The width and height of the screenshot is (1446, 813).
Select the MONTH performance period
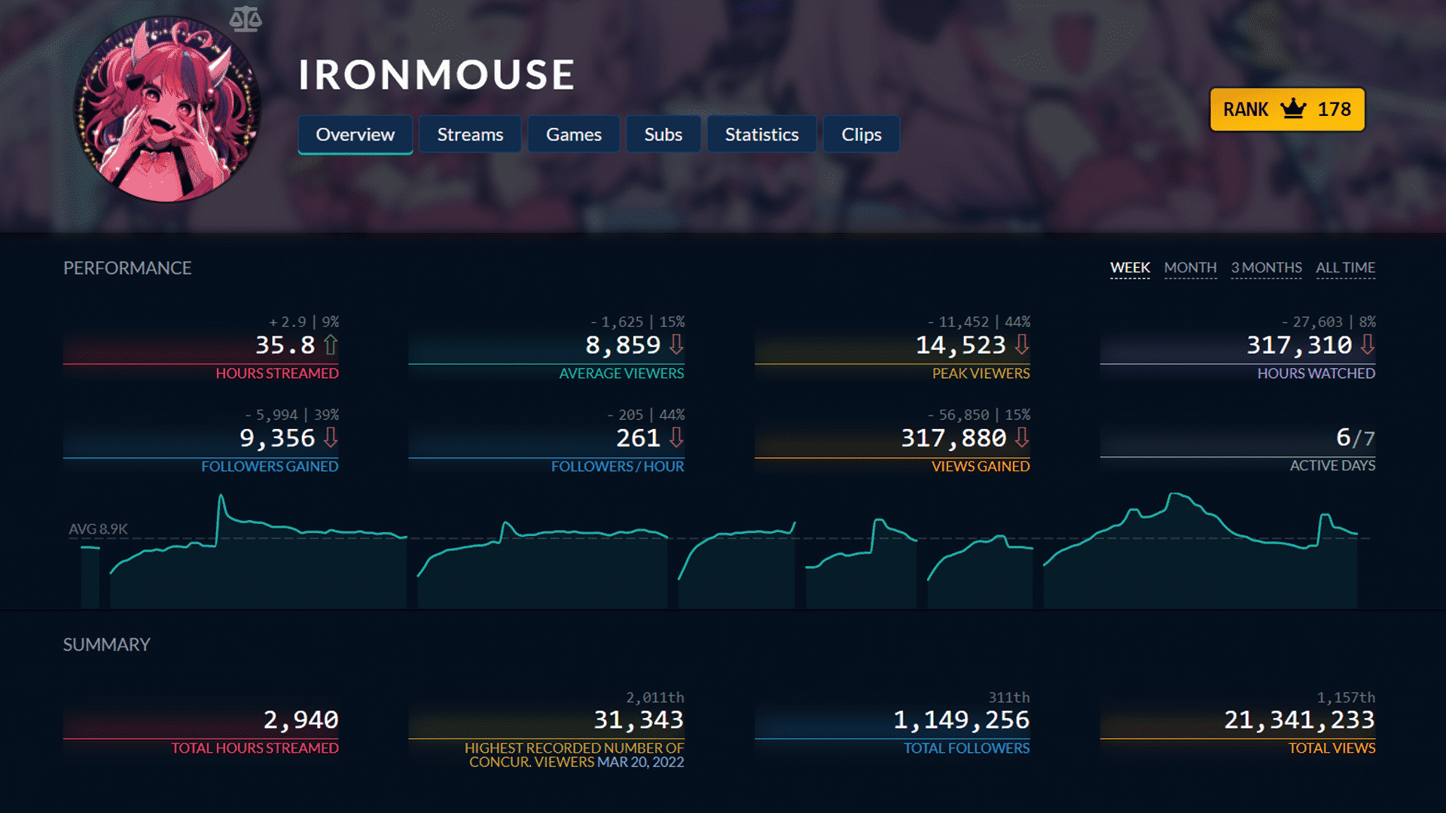[1190, 268]
